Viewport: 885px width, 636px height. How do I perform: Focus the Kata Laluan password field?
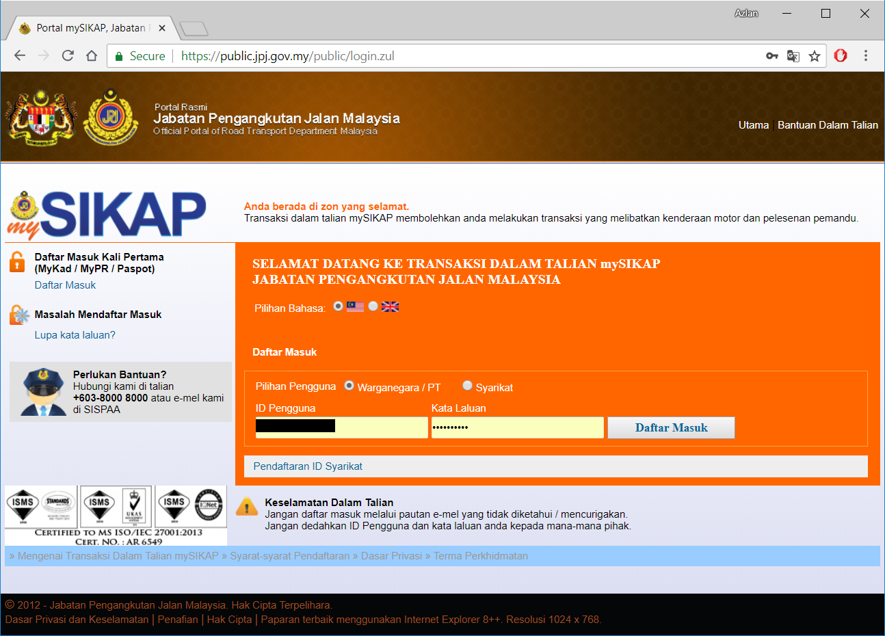(518, 427)
